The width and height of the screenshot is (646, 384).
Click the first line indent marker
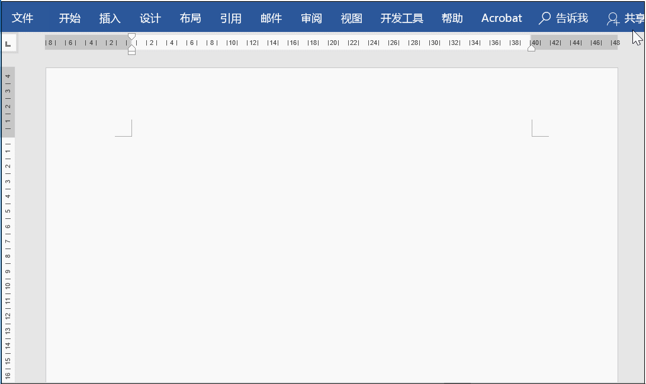[x=132, y=37]
